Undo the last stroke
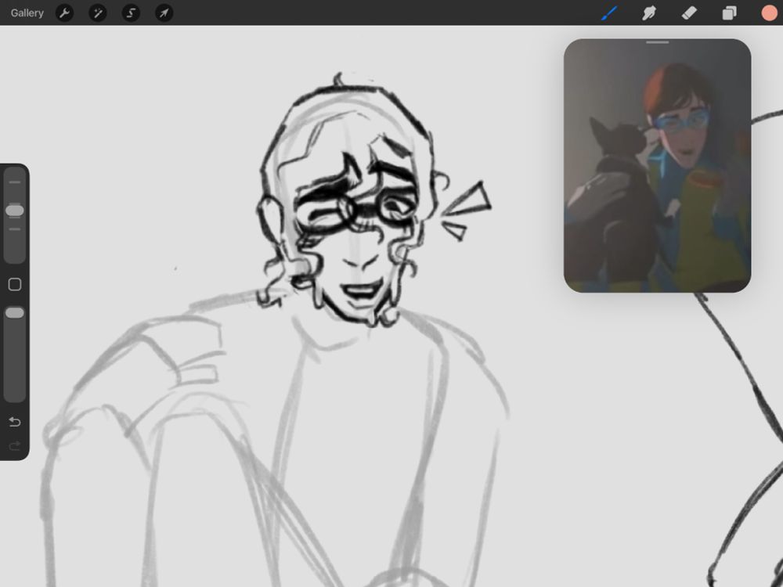783x587 pixels. (14, 423)
